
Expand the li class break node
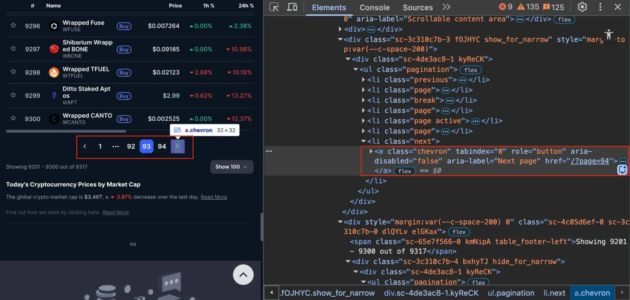coord(363,100)
